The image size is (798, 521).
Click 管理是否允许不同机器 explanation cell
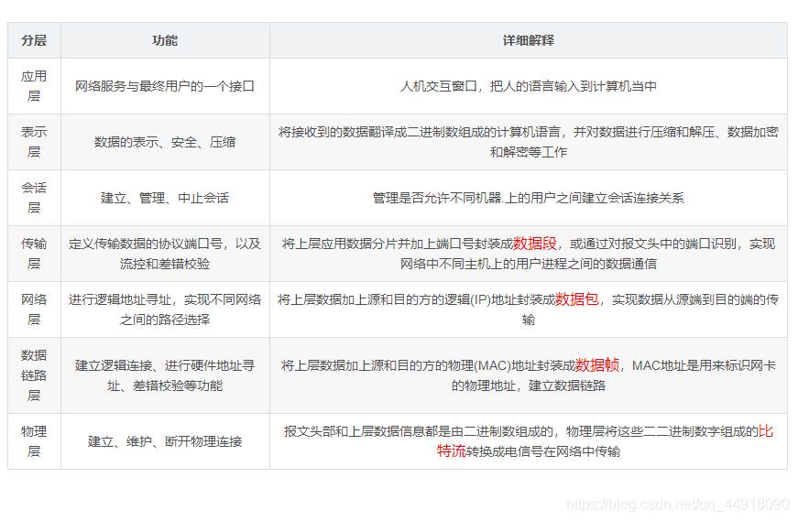click(x=529, y=198)
